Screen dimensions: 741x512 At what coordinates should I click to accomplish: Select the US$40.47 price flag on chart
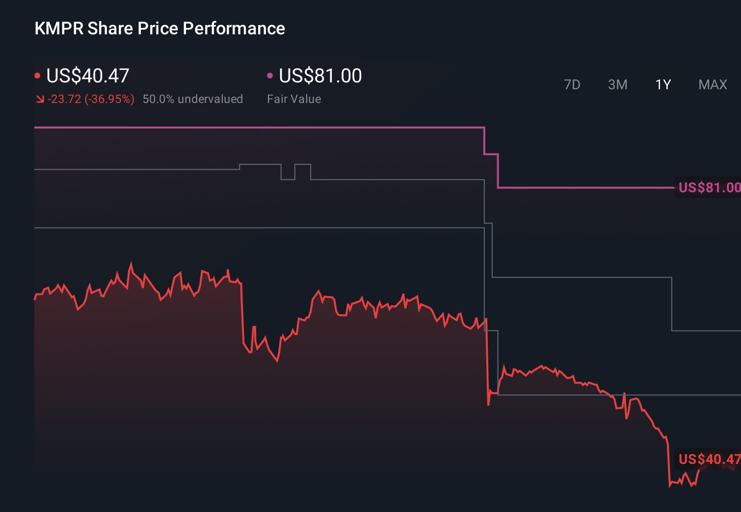point(709,460)
